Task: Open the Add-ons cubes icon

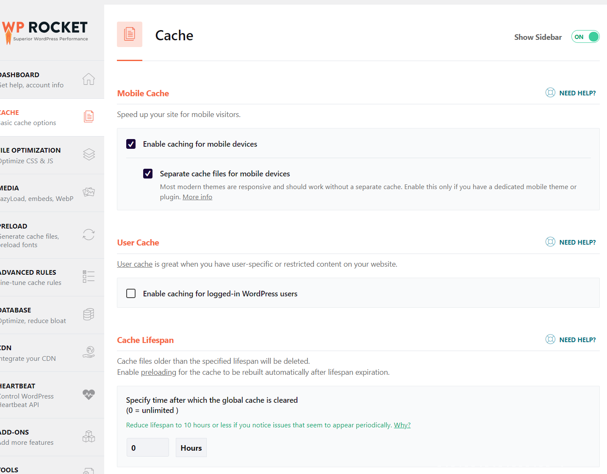Action: click(x=89, y=436)
